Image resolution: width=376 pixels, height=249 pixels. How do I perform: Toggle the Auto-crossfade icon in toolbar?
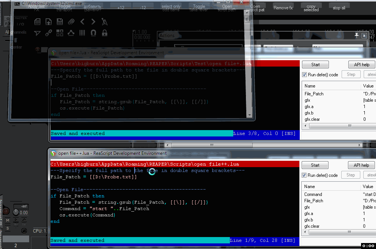tap(37, 33)
